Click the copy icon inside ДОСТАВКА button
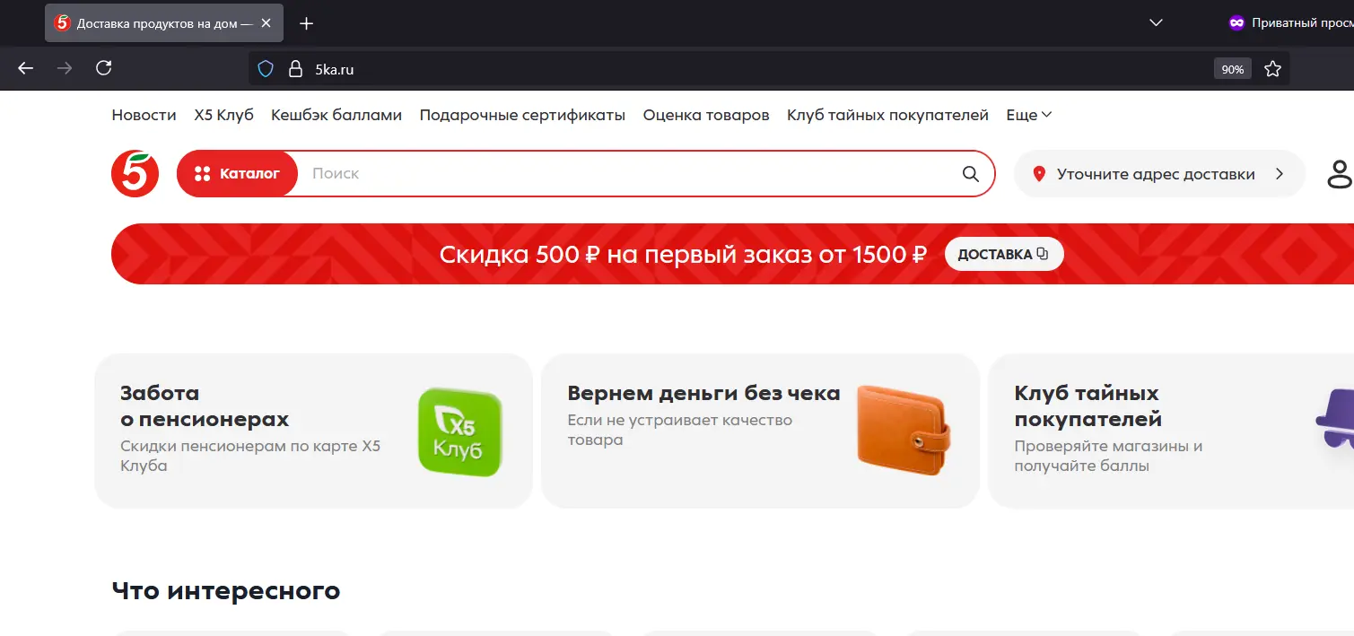This screenshot has height=636, width=1354. 1042,254
